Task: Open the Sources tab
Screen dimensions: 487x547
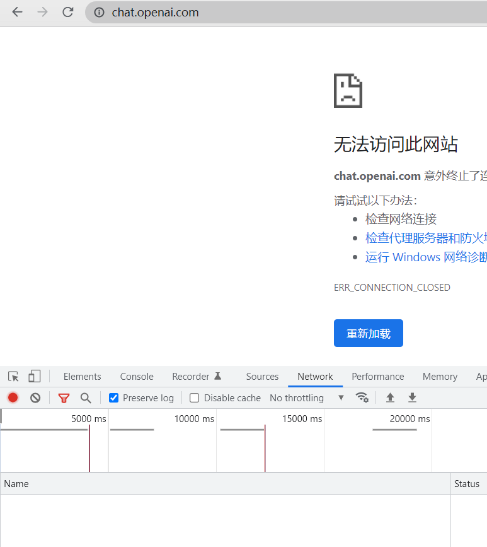Action: pos(262,377)
